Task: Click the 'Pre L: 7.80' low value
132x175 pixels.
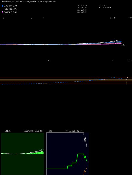Action: pyautogui.click(x=82, y=10)
